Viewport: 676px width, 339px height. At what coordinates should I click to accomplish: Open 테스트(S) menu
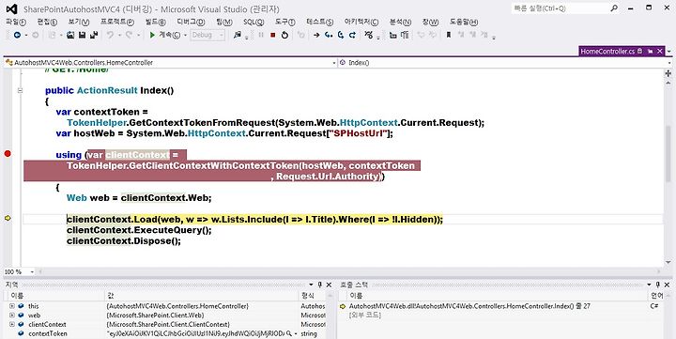(x=319, y=22)
